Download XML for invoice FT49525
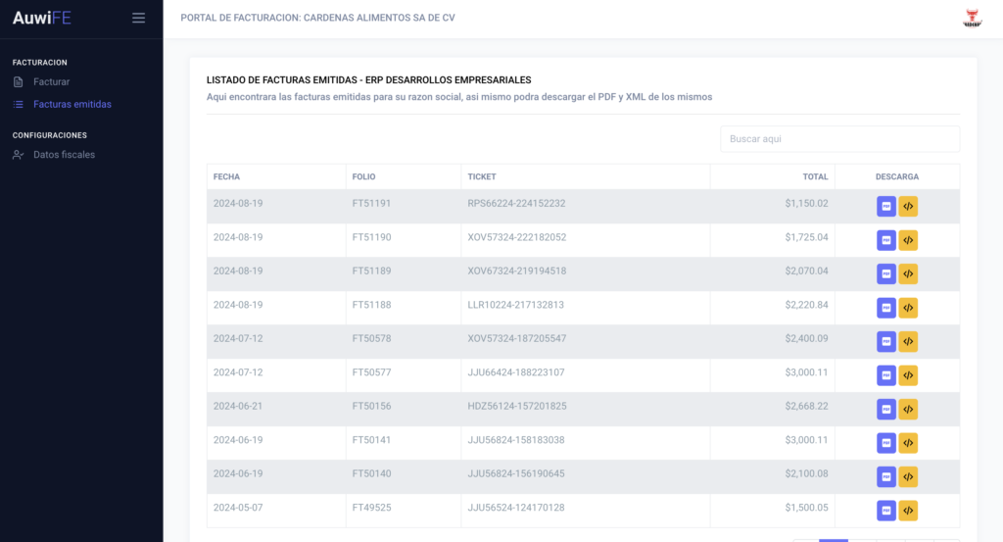 pyautogui.click(x=908, y=511)
